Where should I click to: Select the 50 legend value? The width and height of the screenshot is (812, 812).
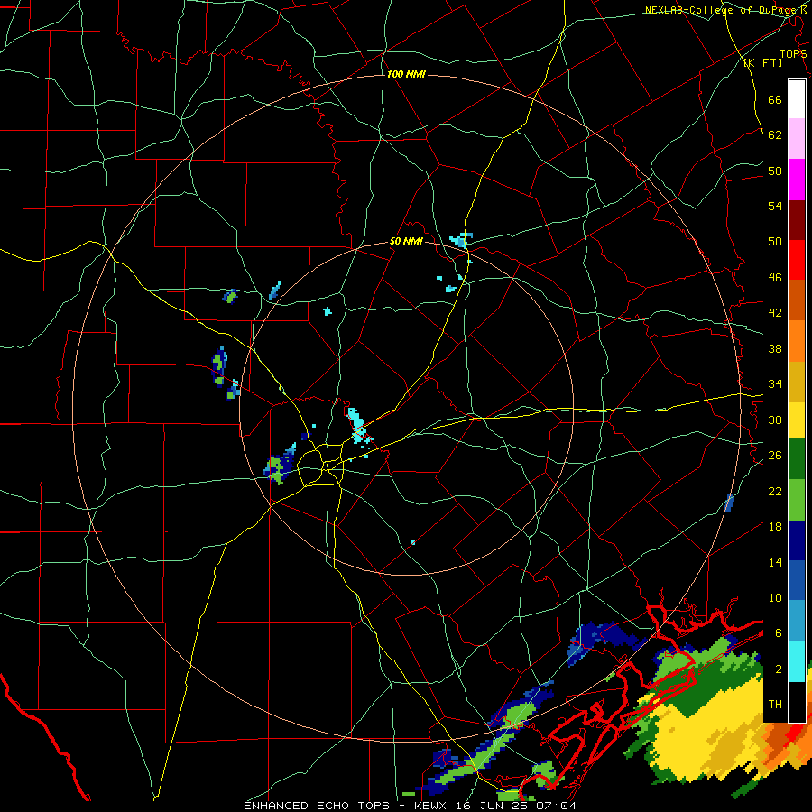(775, 242)
